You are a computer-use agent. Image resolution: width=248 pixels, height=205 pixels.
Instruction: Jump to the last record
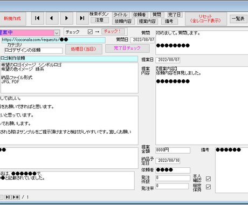pos(82,18)
